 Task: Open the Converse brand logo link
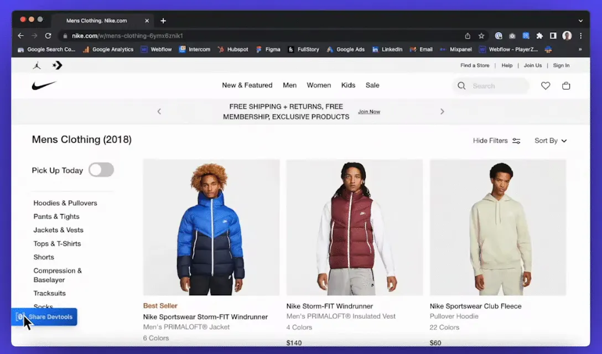click(57, 65)
